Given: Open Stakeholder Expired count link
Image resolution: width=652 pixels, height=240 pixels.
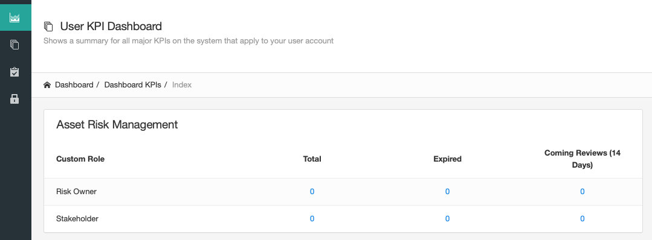Looking at the screenshot, I should [447, 218].
